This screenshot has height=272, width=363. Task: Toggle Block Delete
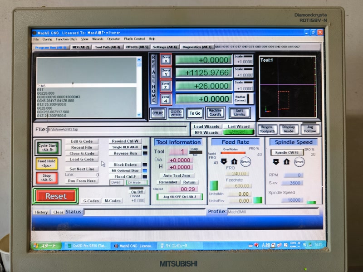tap(125, 165)
